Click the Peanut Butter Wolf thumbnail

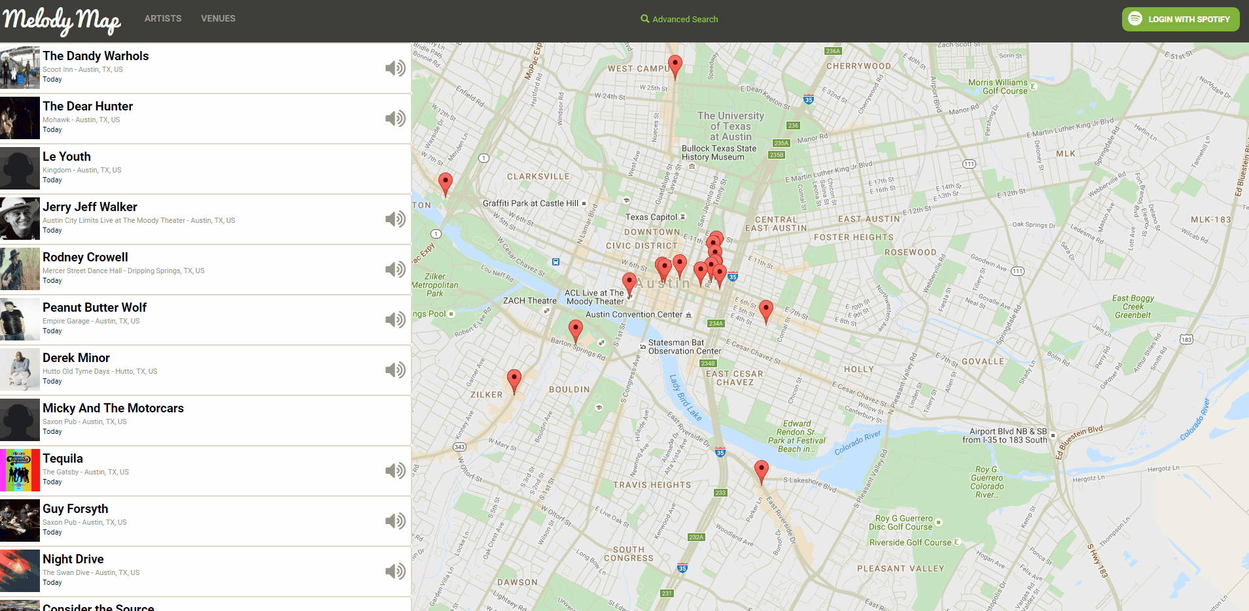tap(20, 320)
